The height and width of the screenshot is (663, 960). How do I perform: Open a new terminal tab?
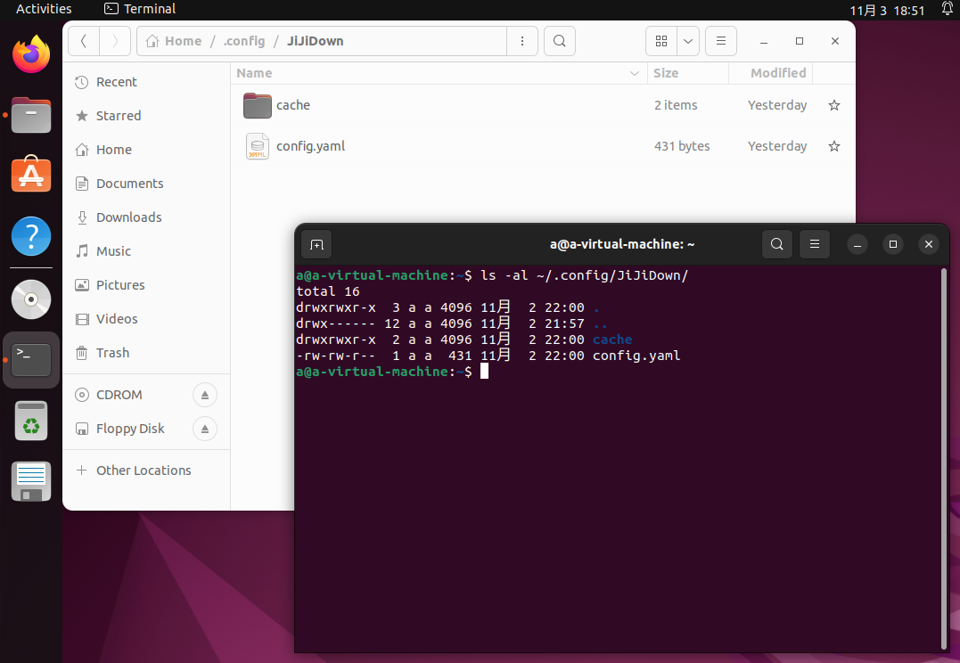point(316,244)
